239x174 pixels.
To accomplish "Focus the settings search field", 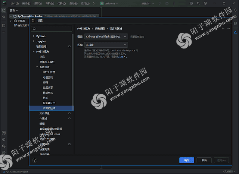I will click(52, 29).
